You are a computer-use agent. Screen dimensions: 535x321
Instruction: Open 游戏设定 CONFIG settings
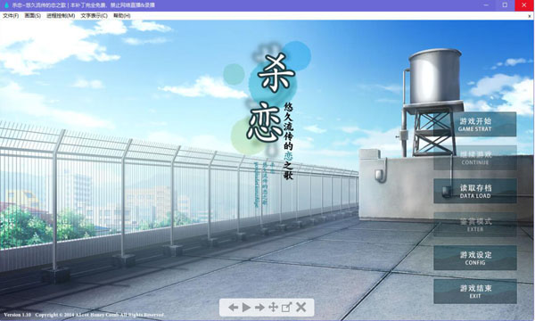(475, 258)
